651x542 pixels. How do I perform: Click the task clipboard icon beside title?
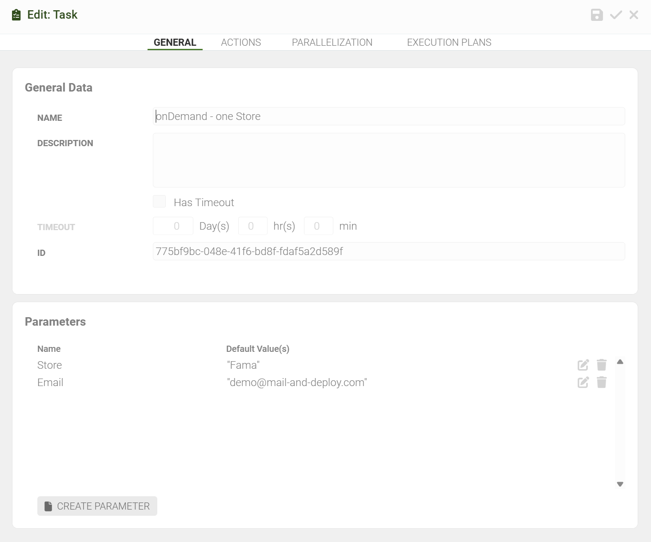(16, 15)
